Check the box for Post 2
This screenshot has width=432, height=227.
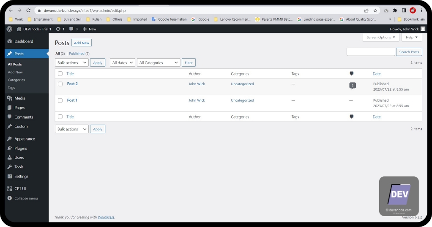pos(60,84)
